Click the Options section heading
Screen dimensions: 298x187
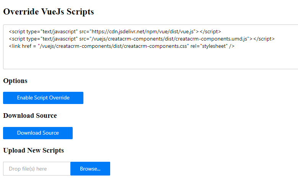click(x=15, y=81)
